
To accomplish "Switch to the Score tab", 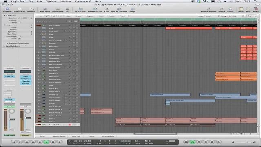I will point(92,136).
